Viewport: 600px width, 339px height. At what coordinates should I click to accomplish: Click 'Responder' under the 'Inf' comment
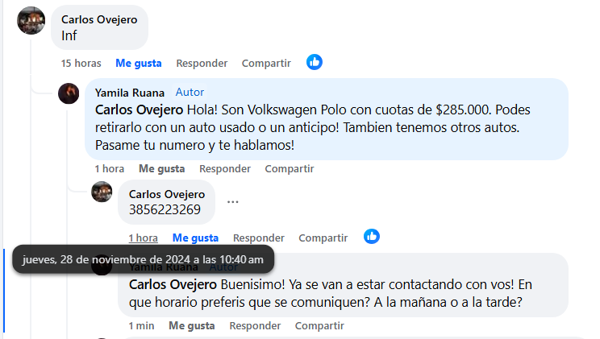pyautogui.click(x=202, y=63)
